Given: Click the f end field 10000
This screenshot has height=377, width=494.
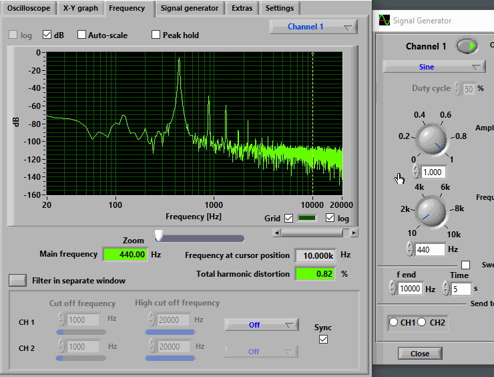Looking at the screenshot, I should pos(410,289).
